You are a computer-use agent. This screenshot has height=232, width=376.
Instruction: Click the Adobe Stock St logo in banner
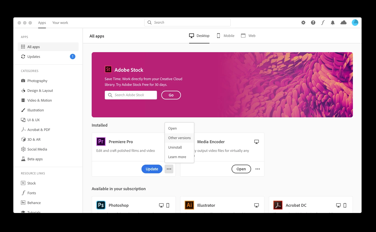click(x=108, y=69)
